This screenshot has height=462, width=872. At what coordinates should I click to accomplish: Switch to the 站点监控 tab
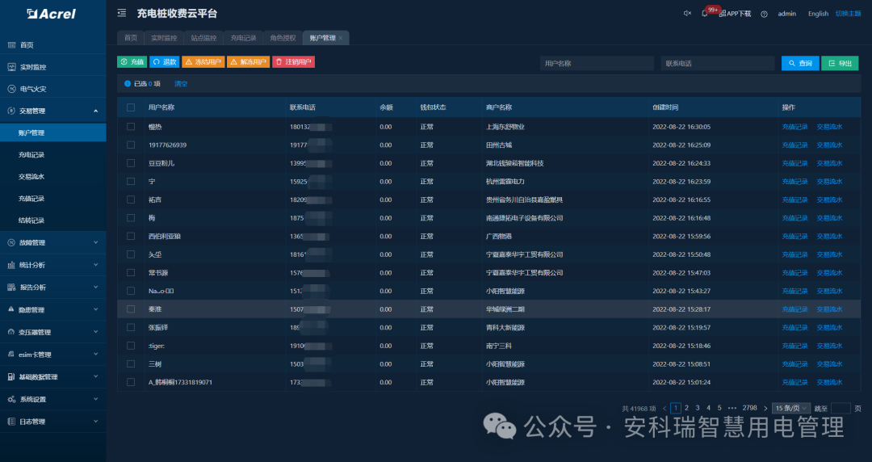[203, 38]
